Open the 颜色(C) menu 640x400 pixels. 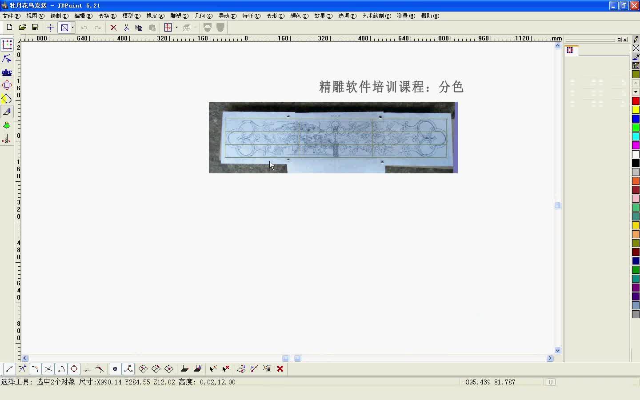pyautogui.click(x=299, y=16)
